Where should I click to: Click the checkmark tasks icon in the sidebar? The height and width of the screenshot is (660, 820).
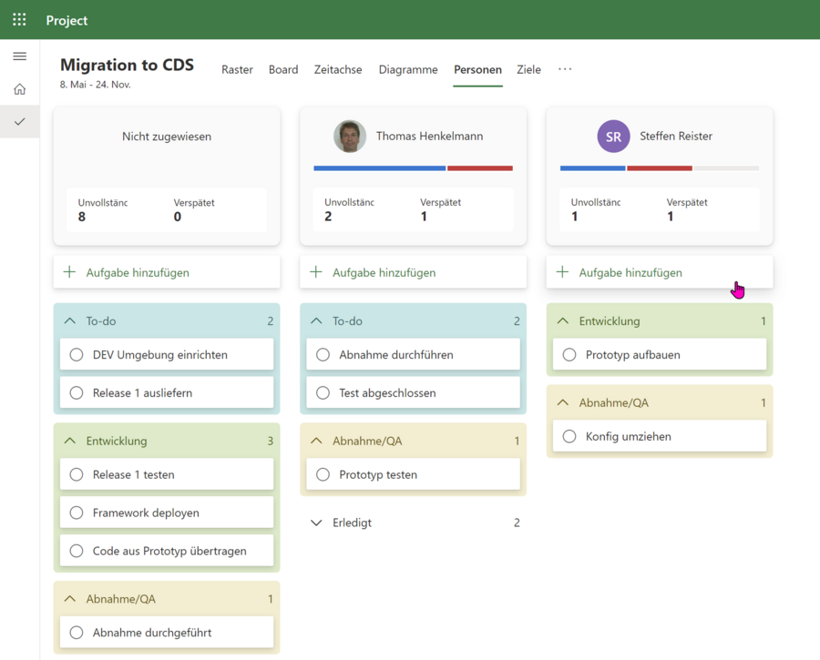tap(19, 121)
